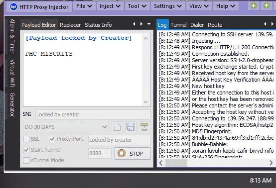Screen dimensions: 276x188
Task: Open the Virtual Wifi side panel
Action: click(12, 73)
